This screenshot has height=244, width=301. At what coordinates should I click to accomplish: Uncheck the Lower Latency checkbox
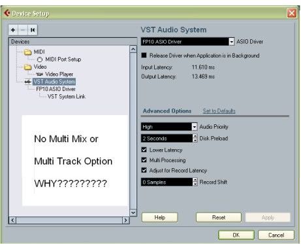[x=144, y=150]
